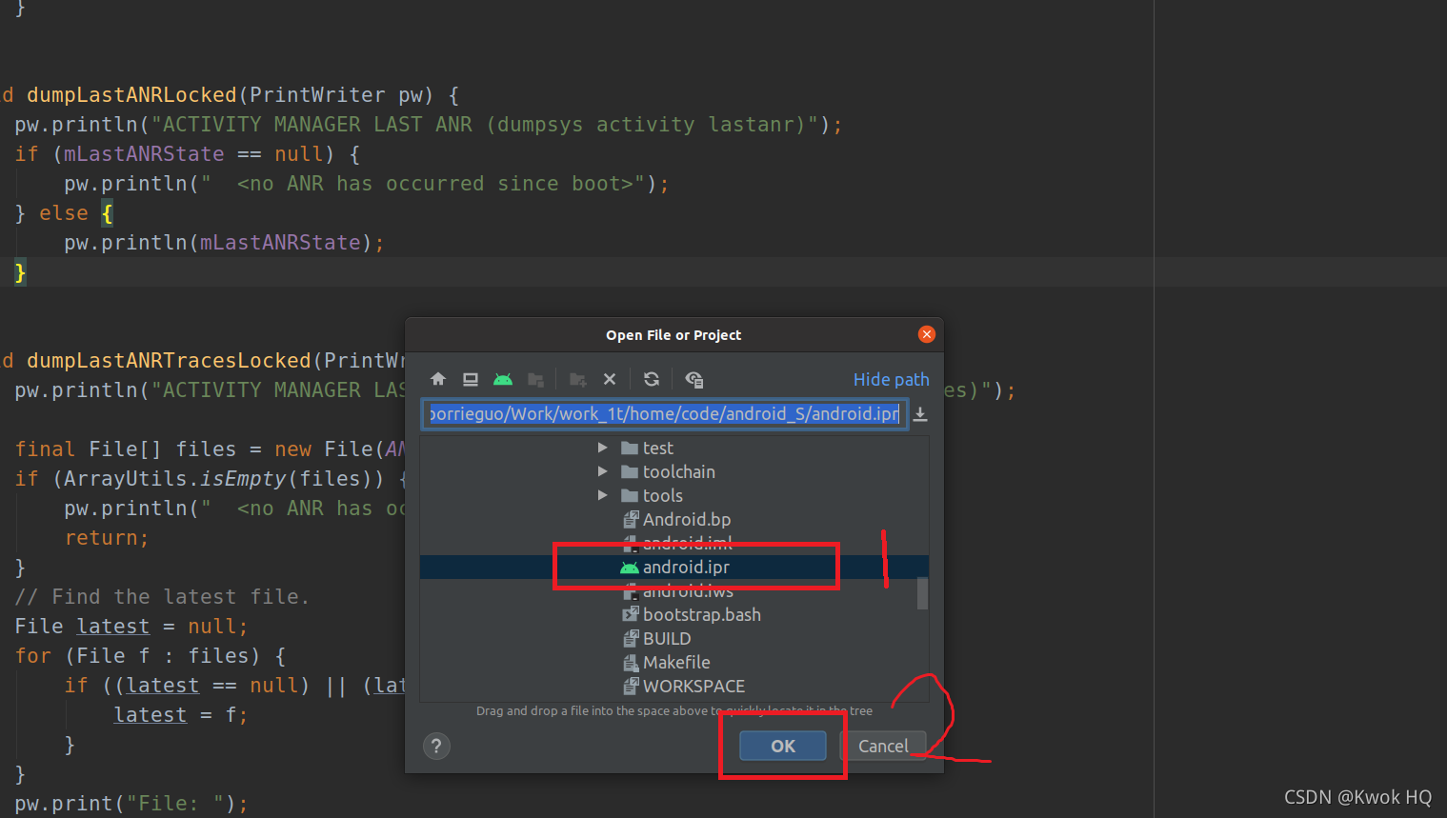
Task: Click the file path input field
Action: (x=664, y=413)
